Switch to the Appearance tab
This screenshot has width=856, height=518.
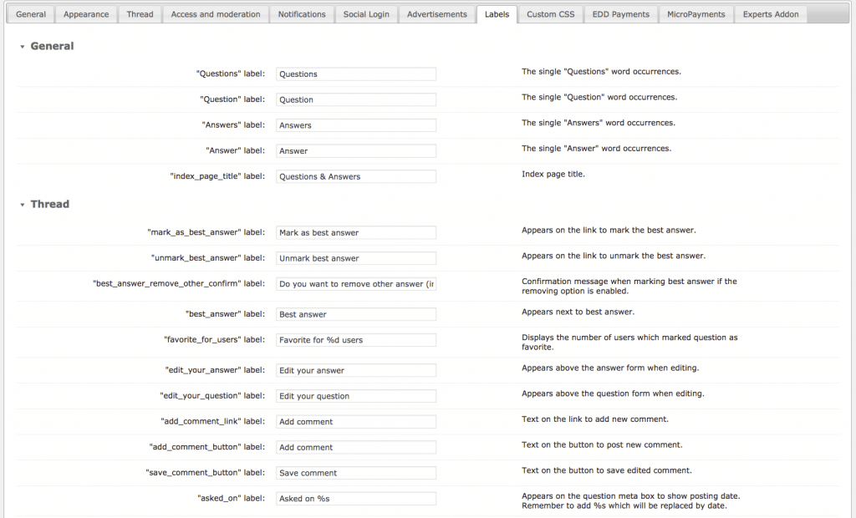point(86,13)
